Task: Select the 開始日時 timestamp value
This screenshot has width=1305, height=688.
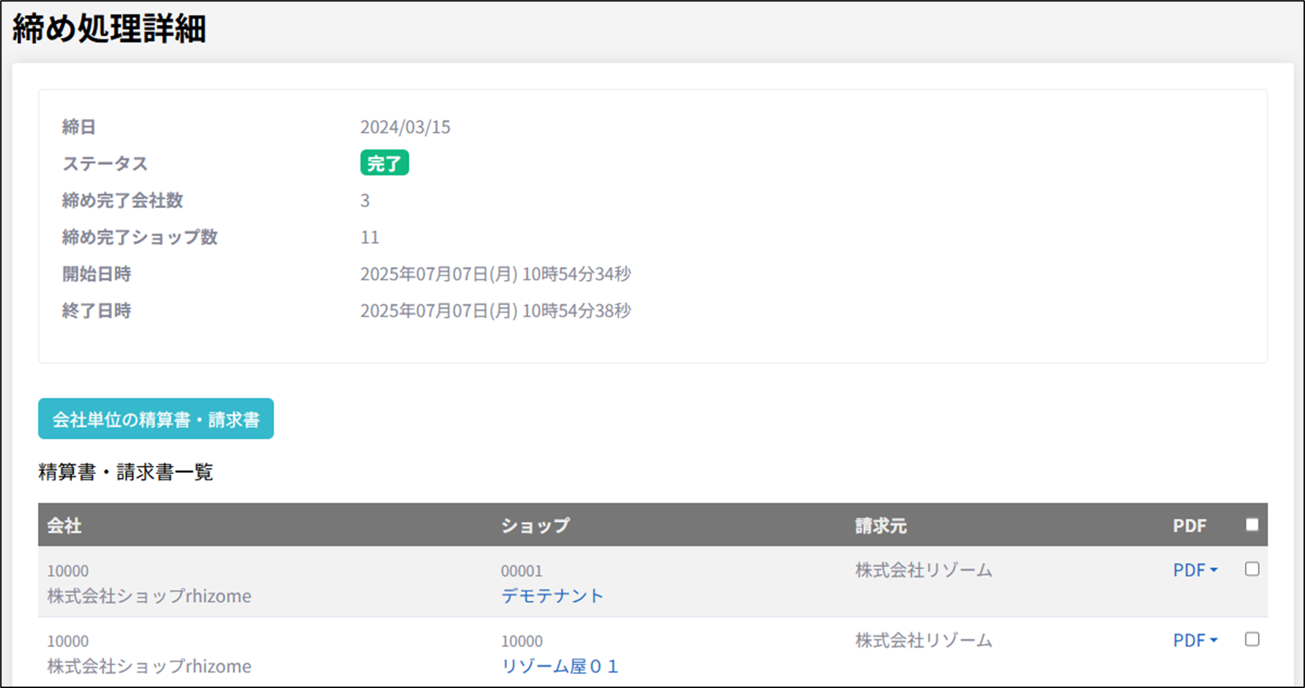Action: (x=495, y=274)
